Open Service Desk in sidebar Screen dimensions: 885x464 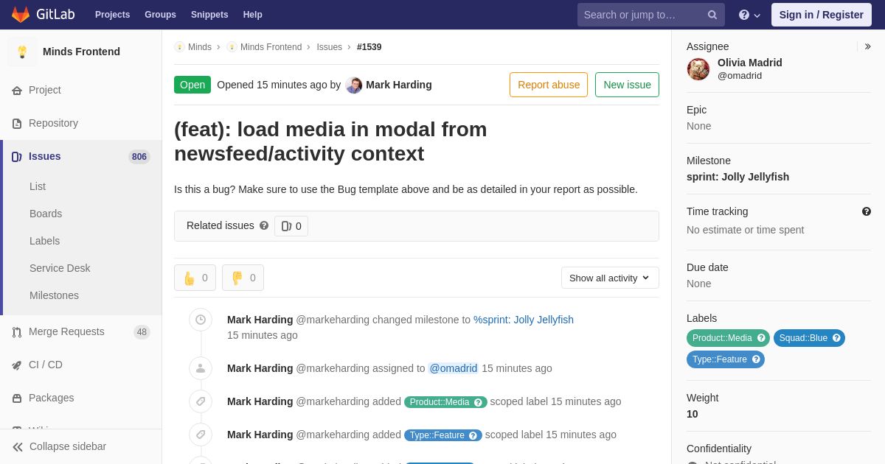click(x=60, y=268)
